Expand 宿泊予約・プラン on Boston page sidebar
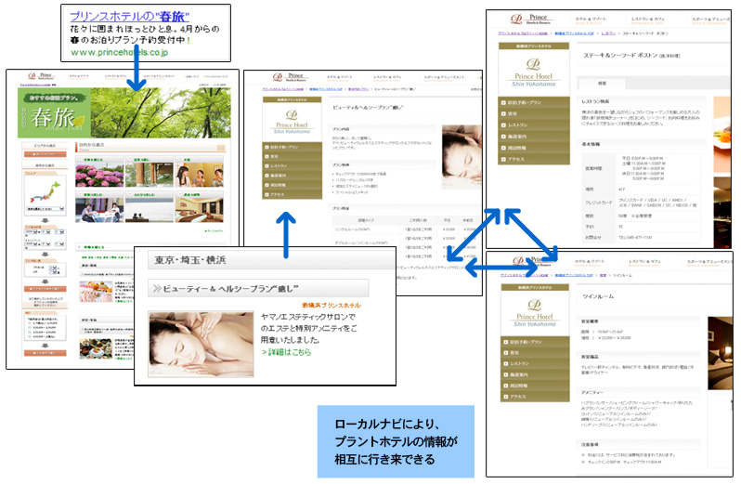741x484 pixels. pyautogui.click(x=534, y=102)
